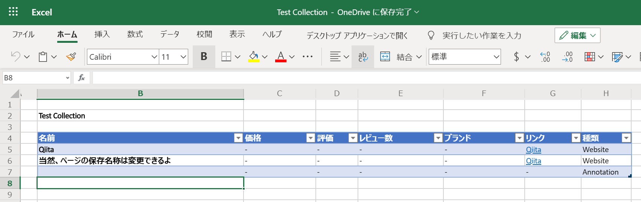This screenshot has height=202, width=641.
Task: Open the 標準 number format dropdown
Action: tap(496, 57)
